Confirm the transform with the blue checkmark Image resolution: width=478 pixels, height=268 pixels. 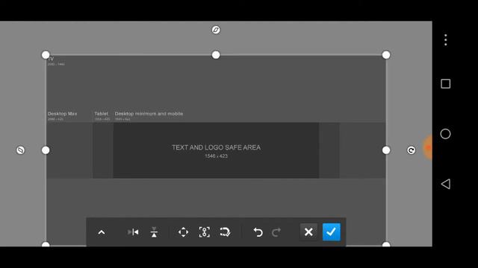(x=332, y=232)
